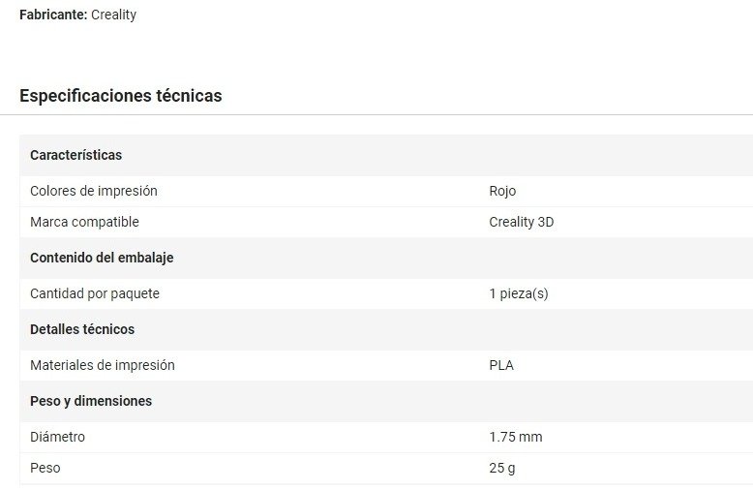Select the 1.75 mm diameter value

[516, 437]
